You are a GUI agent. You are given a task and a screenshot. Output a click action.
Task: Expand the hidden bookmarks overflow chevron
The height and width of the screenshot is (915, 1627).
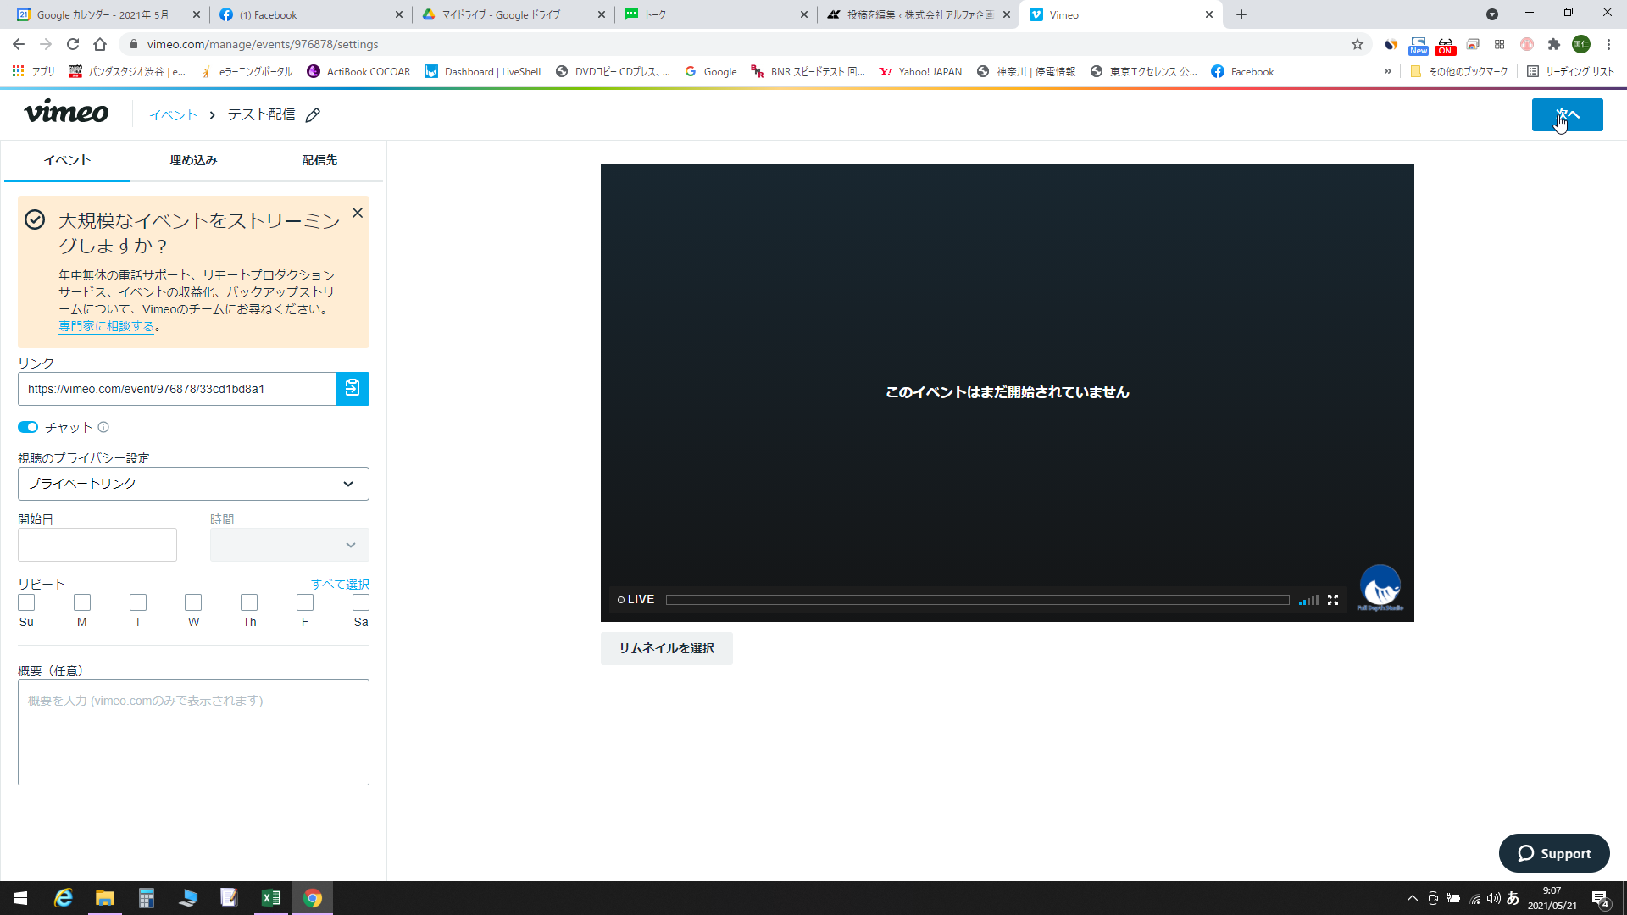[x=1388, y=72]
